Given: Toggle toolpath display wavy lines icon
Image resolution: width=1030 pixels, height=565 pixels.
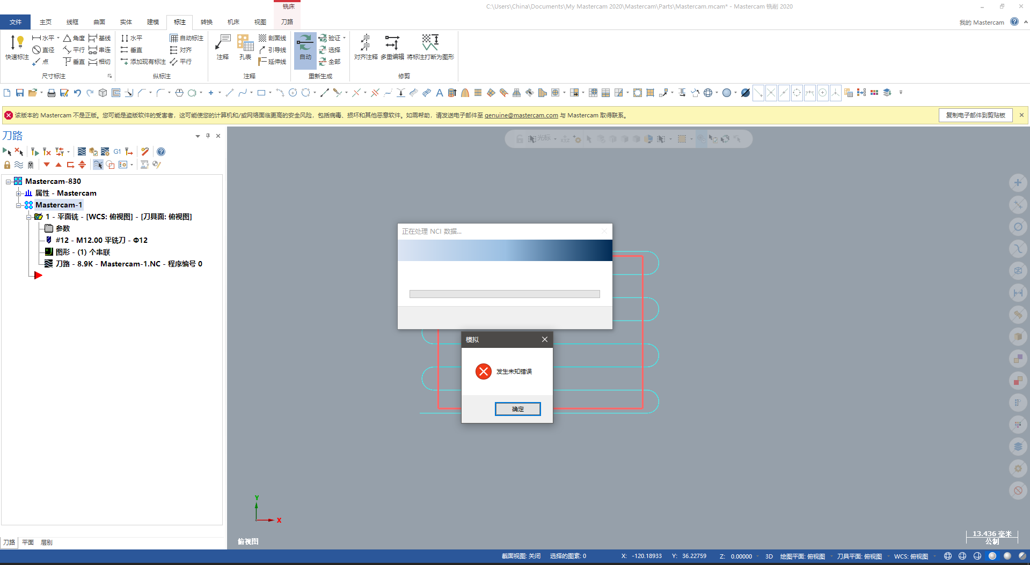Looking at the screenshot, I should pyautogui.click(x=19, y=165).
